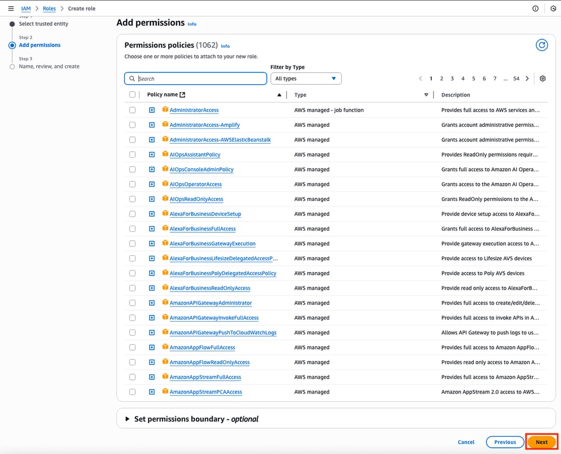Check the select-all policies checkbox

133,95
